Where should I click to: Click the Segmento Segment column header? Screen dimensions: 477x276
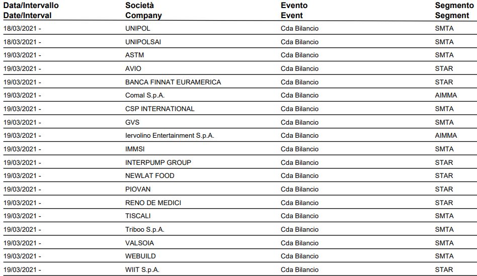click(454, 11)
